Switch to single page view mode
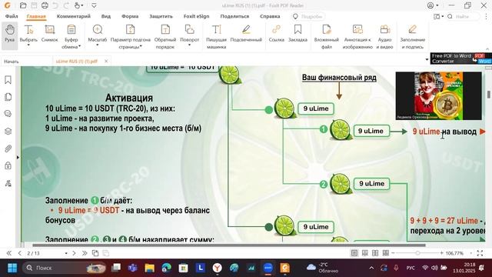492x277 pixels. point(354,253)
